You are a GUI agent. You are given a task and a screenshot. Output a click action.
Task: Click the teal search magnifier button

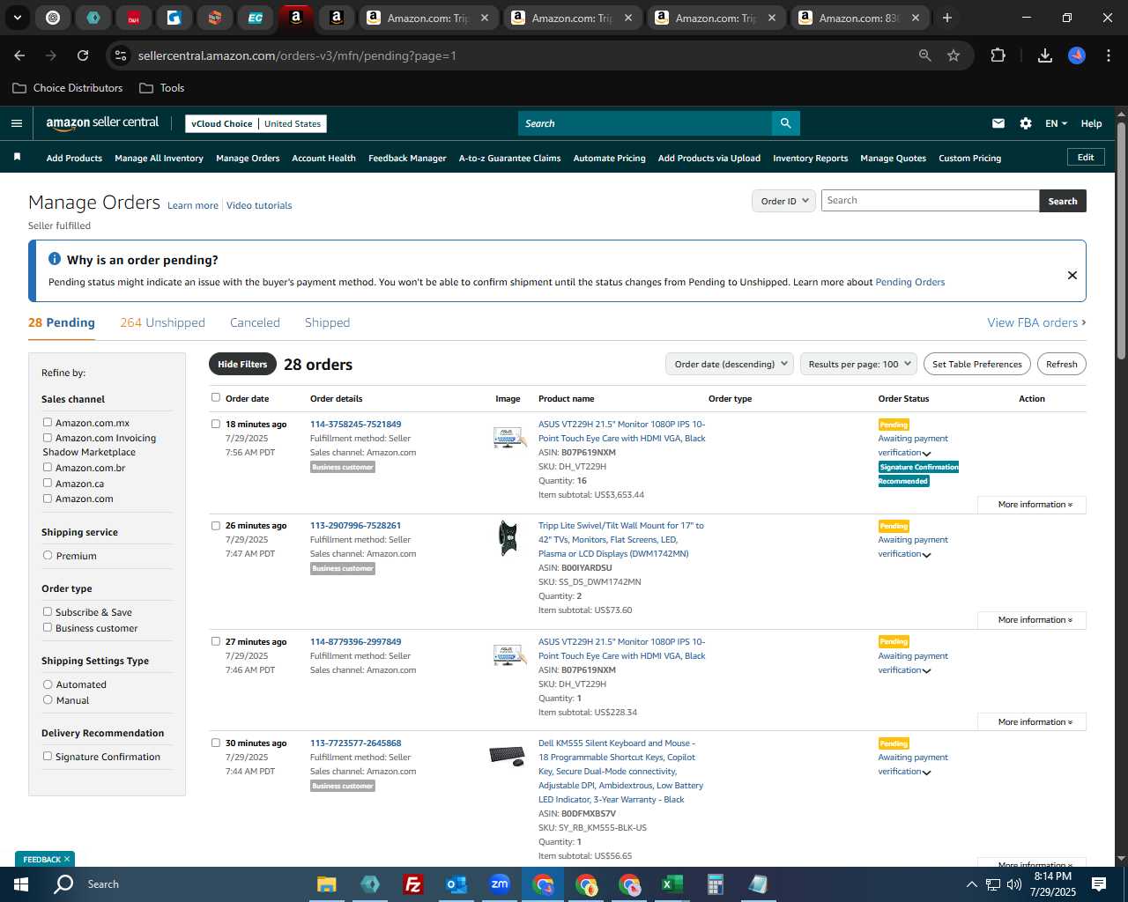[785, 123]
